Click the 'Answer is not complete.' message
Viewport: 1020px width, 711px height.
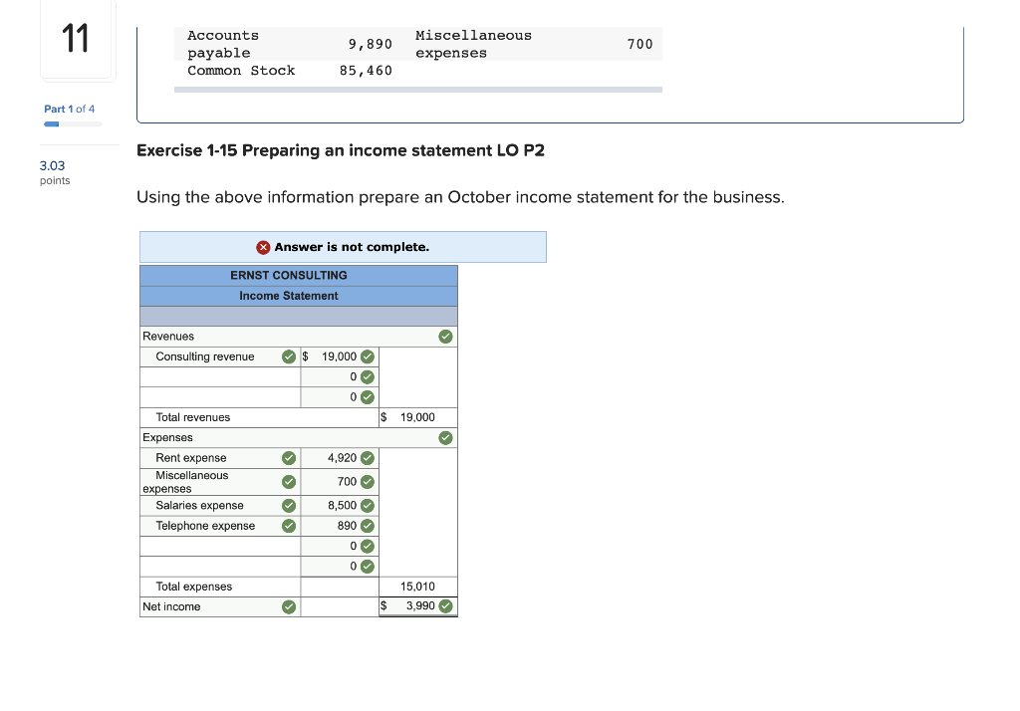[x=352, y=247]
